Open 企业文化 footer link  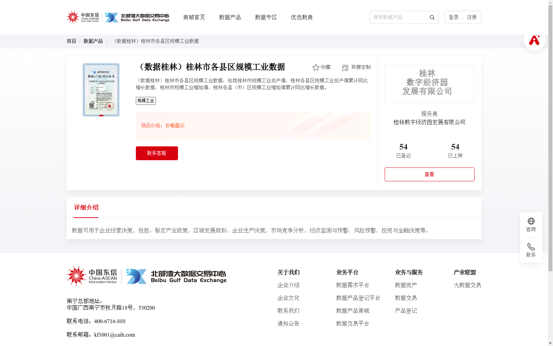click(x=288, y=298)
